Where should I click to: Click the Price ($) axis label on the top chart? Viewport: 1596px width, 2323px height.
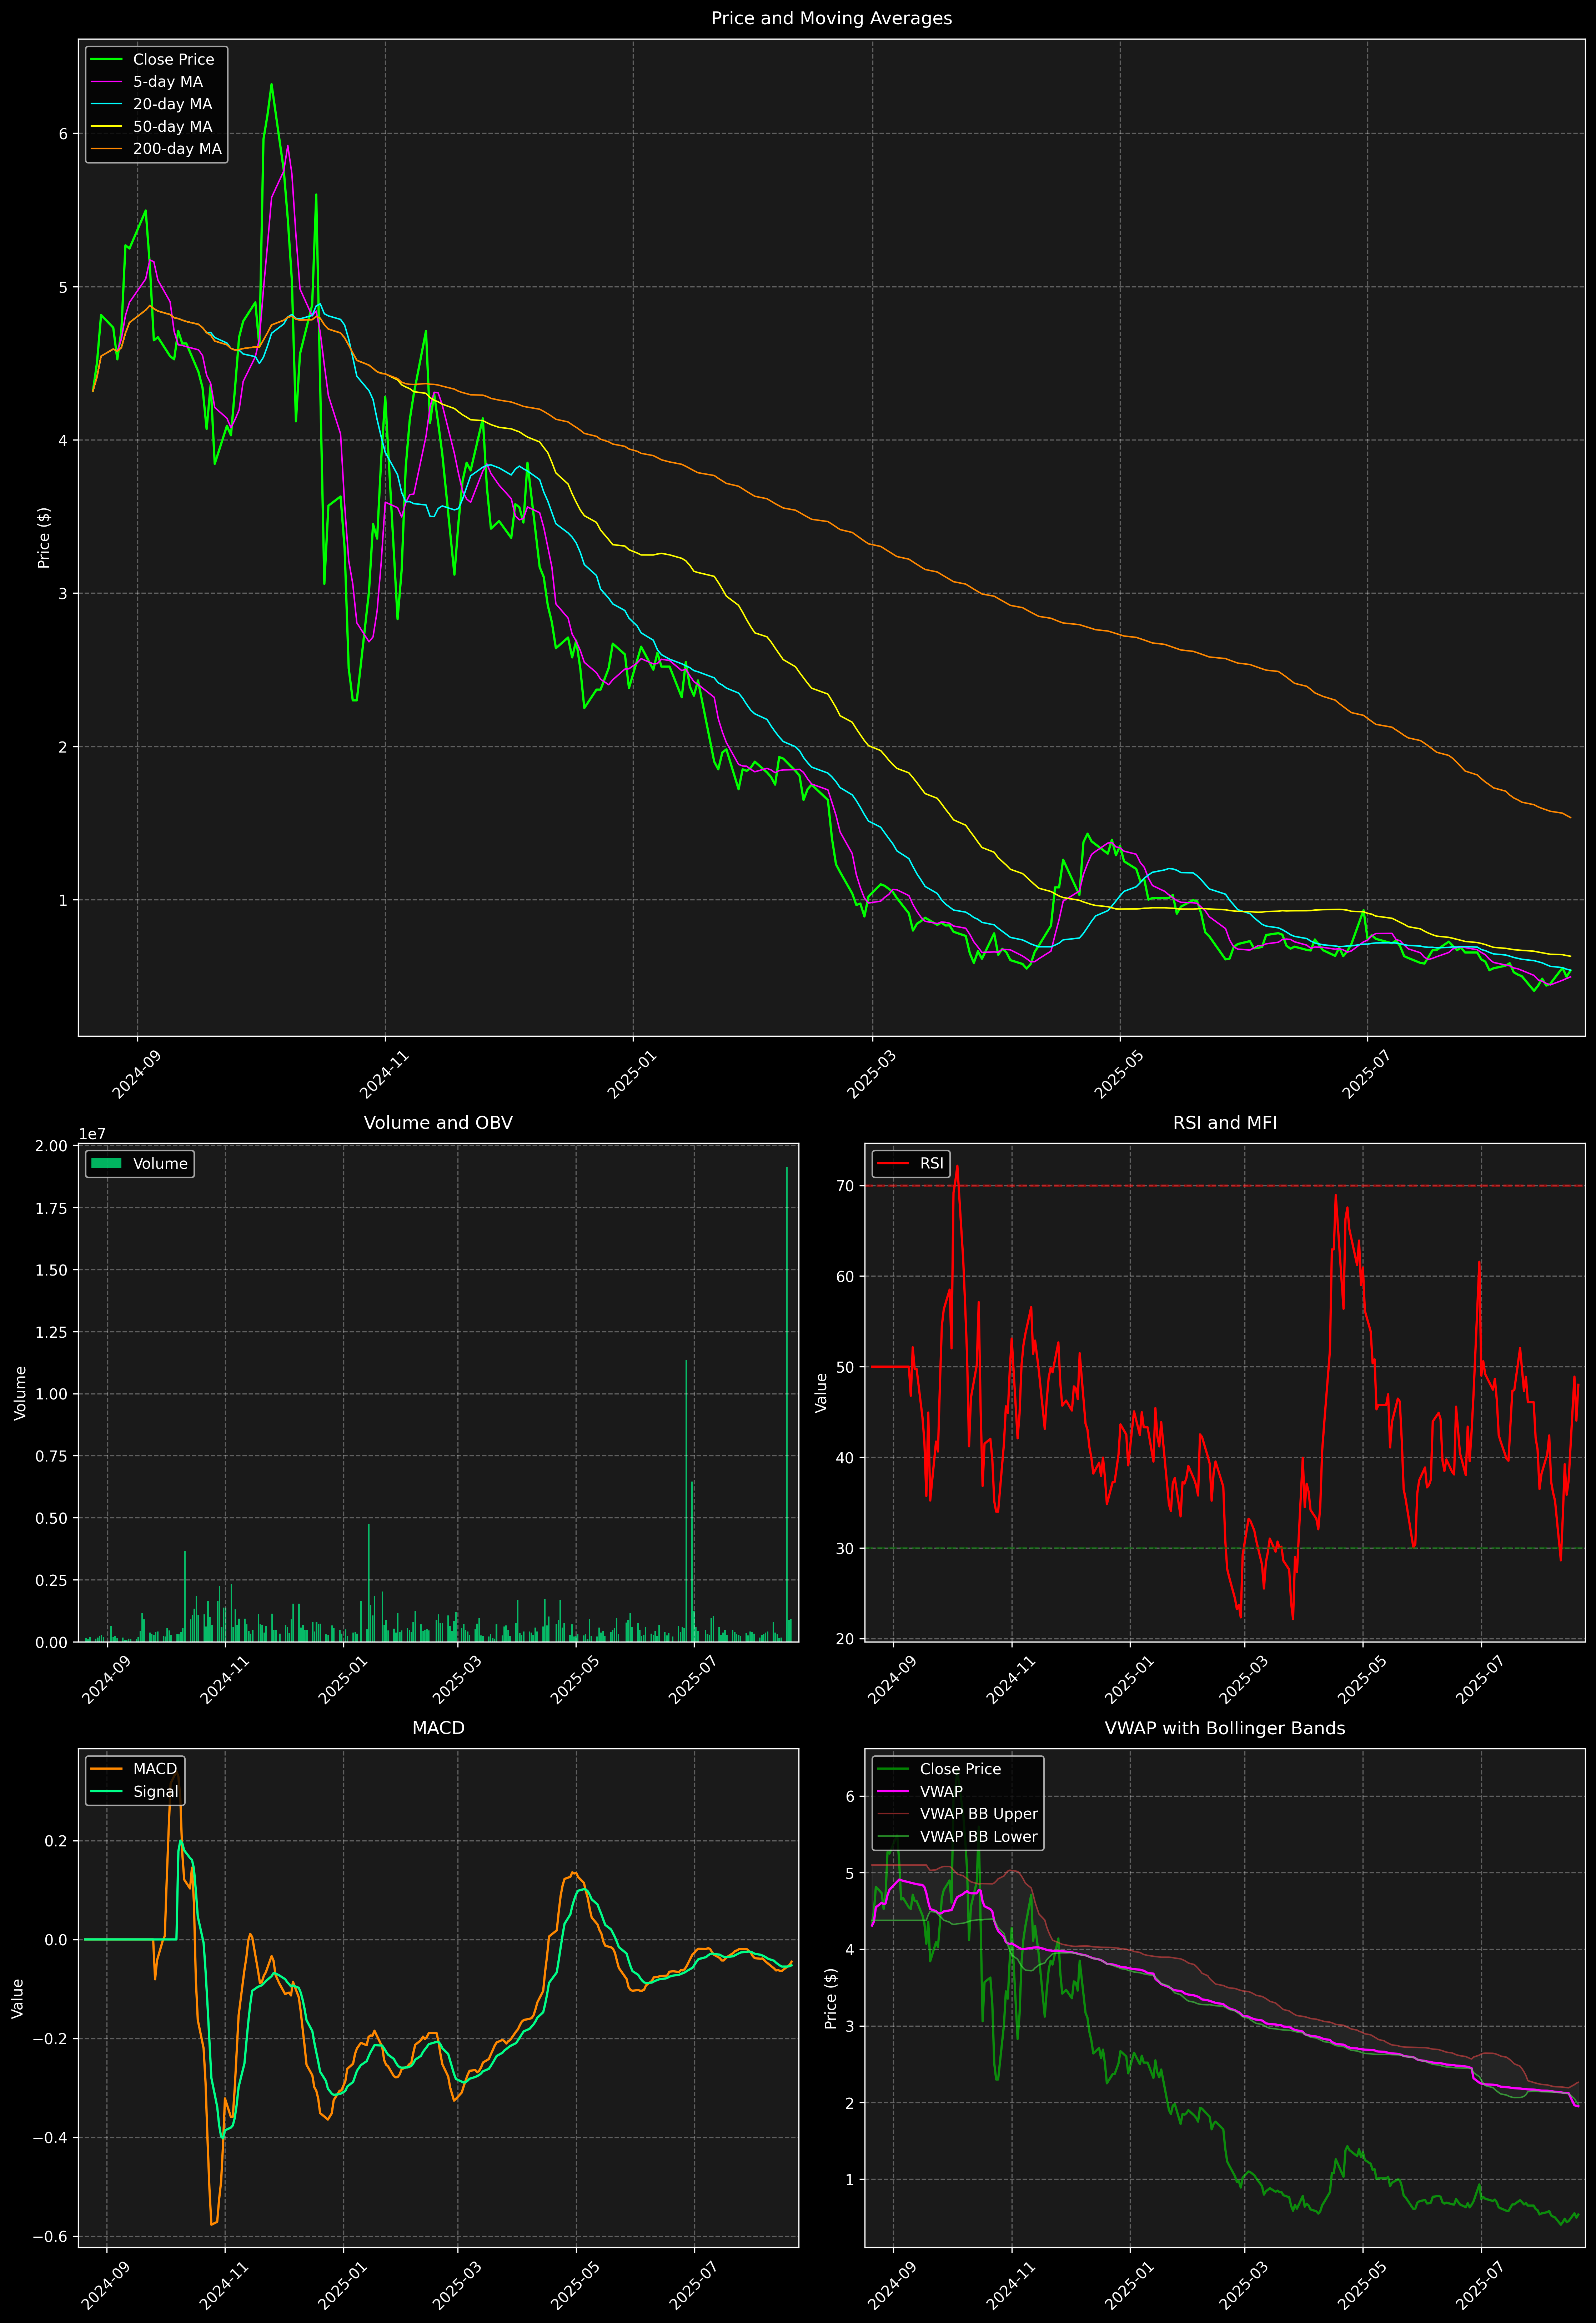[x=44, y=538]
